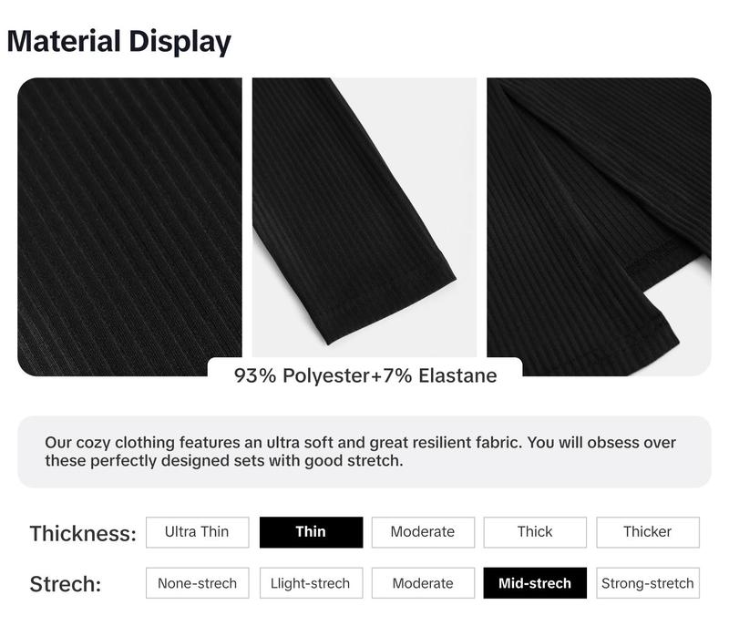Click the cozy clothing description text box
Viewport: 729px width, 626px height.
pos(364,452)
